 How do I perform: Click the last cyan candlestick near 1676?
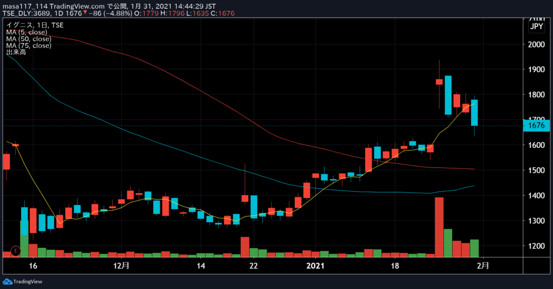(x=474, y=113)
